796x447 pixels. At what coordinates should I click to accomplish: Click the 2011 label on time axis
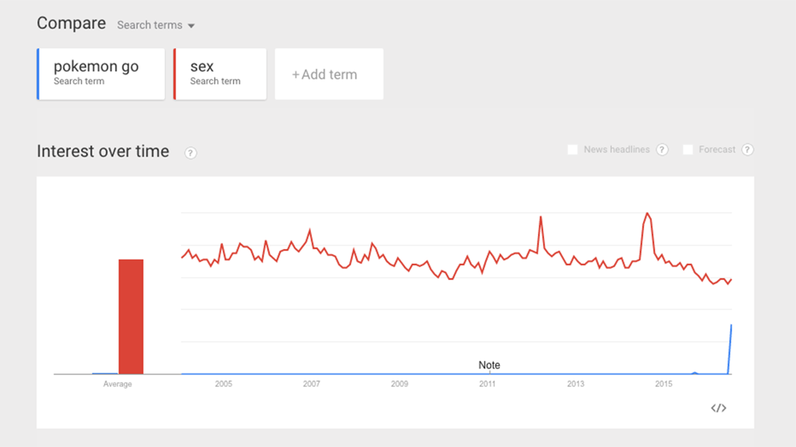tap(487, 384)
